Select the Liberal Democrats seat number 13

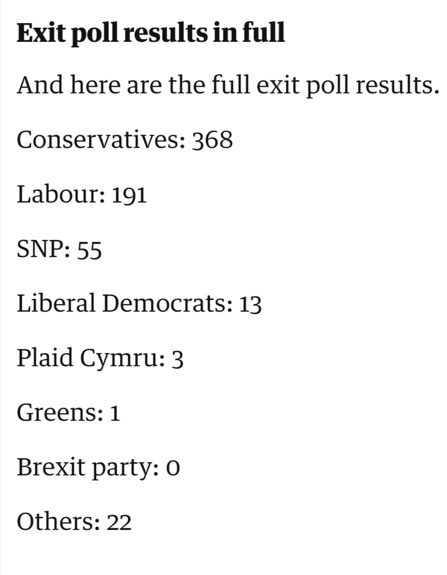point(251,304)
